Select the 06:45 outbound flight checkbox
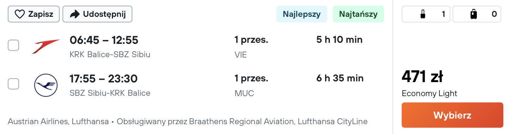This screenshot has height=134, width=509. point(13,45)
